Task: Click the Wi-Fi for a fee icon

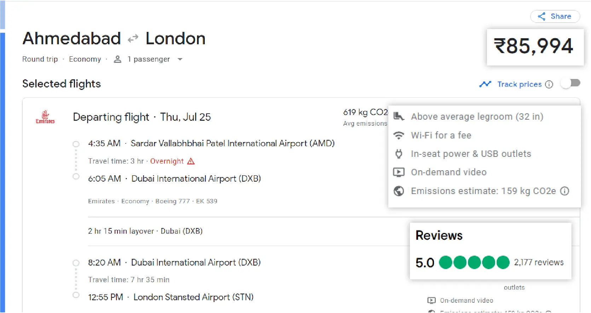Action: (x=399, y=135)
